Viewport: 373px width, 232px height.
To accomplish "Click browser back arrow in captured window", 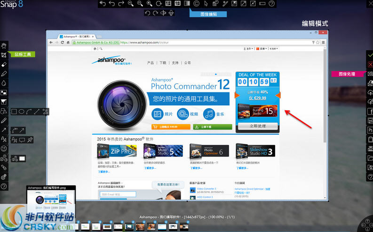I will [x=51, y=43].
